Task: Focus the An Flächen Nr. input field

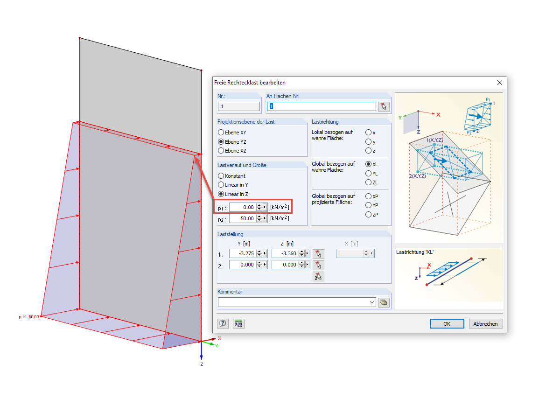Action: point(321,106)
